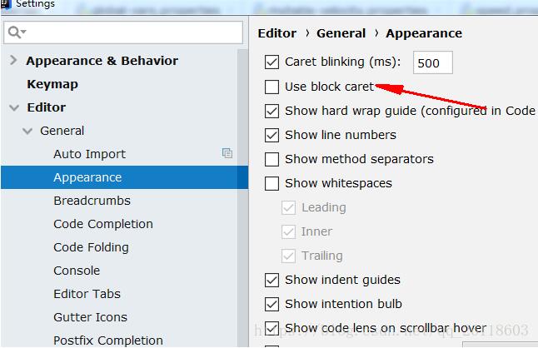Screen dimensions: 538x348
Task: Toggle the Caret blinking checkbox
Action: [271, 62]
